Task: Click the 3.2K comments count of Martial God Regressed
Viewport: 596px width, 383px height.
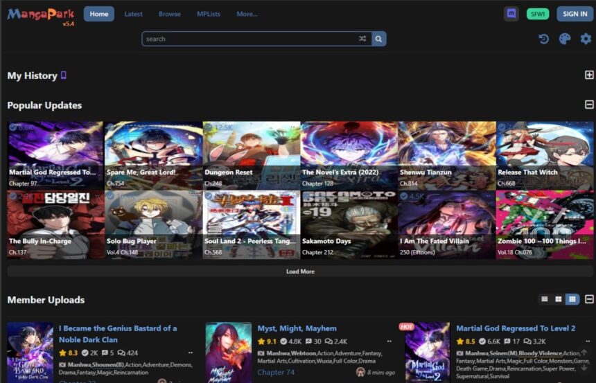Action: tap(534, 341)
